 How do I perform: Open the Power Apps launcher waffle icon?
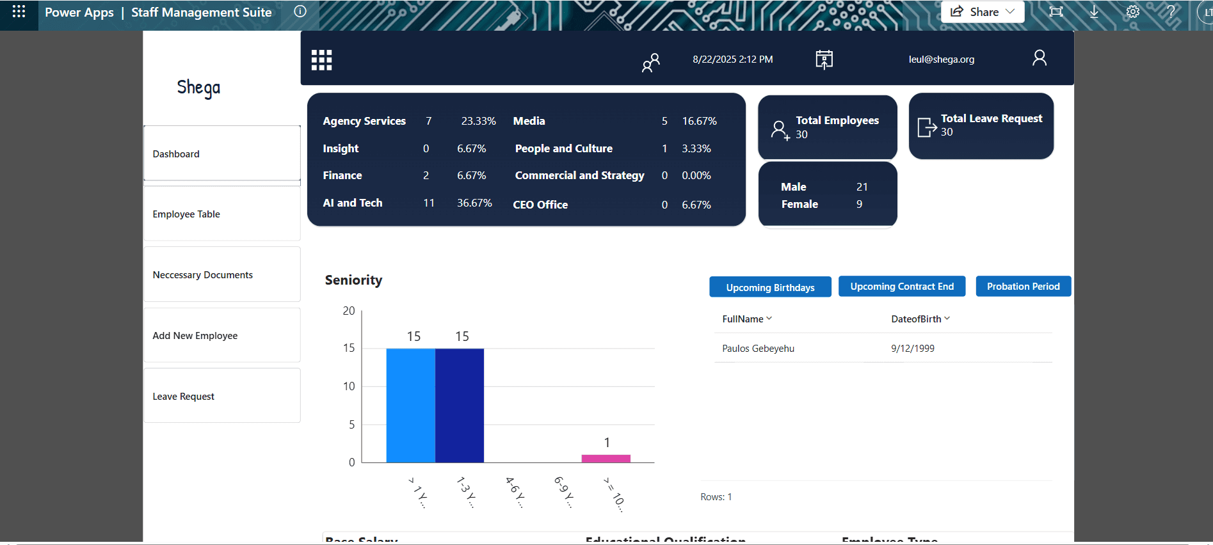pyautogui.click(x=19, y=12)
